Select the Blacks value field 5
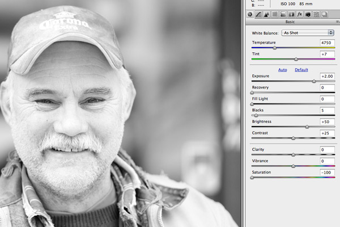 pyautogui.click(x=327, y=110)
